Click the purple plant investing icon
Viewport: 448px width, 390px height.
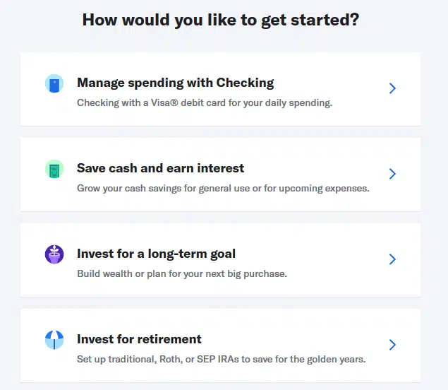(54, 255)
